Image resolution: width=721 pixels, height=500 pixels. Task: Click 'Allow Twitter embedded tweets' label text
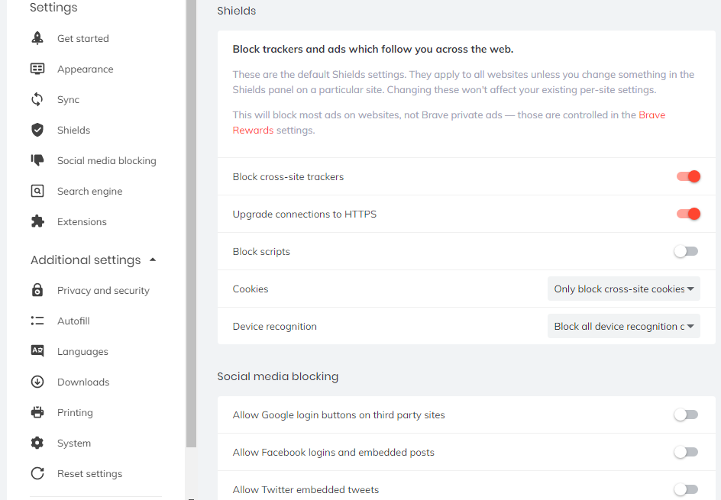[x=306, y=490]
